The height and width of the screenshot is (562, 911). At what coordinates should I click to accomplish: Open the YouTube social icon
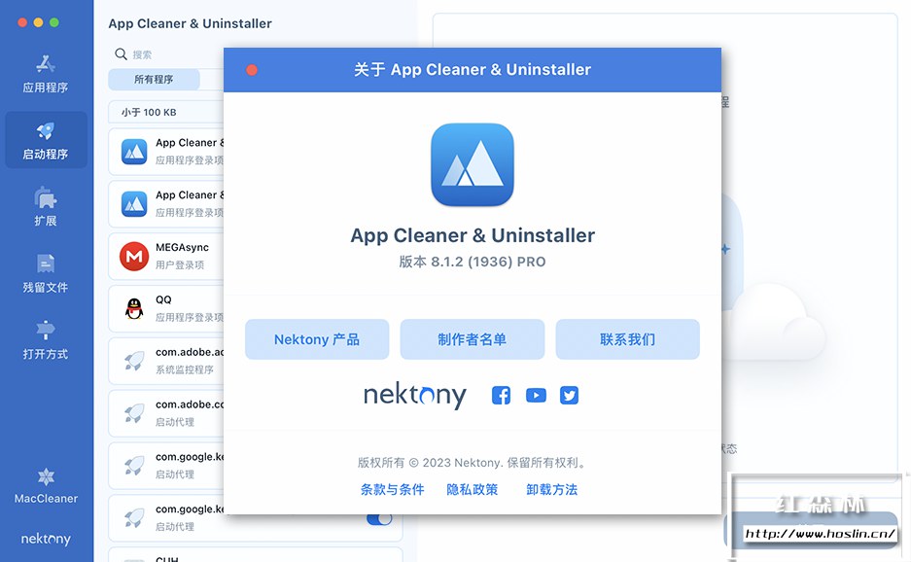[536, 395]
